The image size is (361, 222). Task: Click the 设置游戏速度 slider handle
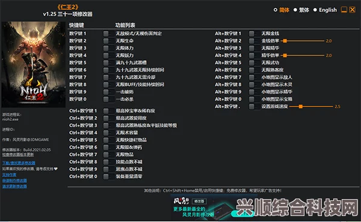pos(301,106)
